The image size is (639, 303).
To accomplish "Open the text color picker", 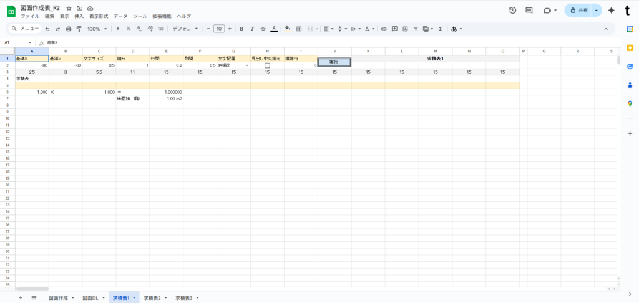I will pos(274,29).
